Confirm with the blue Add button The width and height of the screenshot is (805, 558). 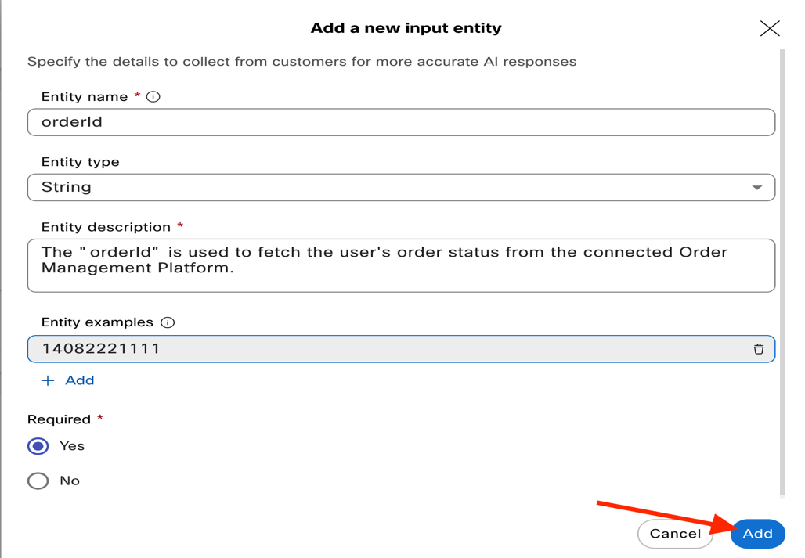[x=757, y=534]
